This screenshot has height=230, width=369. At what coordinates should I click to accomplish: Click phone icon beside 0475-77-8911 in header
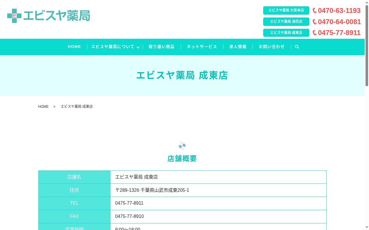(315, 33)
